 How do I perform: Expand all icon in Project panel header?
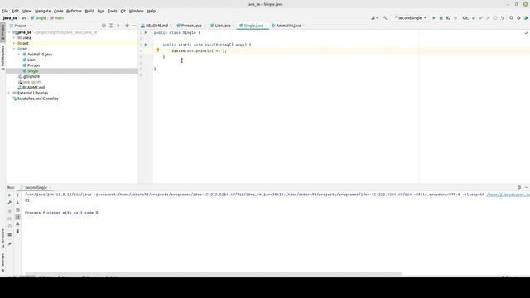(x=111, y=26)
